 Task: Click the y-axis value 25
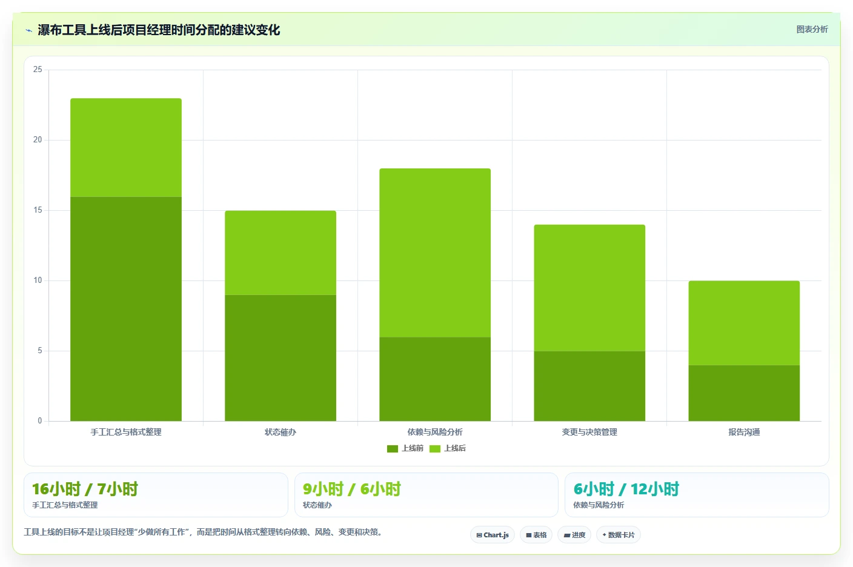(38, 70)
